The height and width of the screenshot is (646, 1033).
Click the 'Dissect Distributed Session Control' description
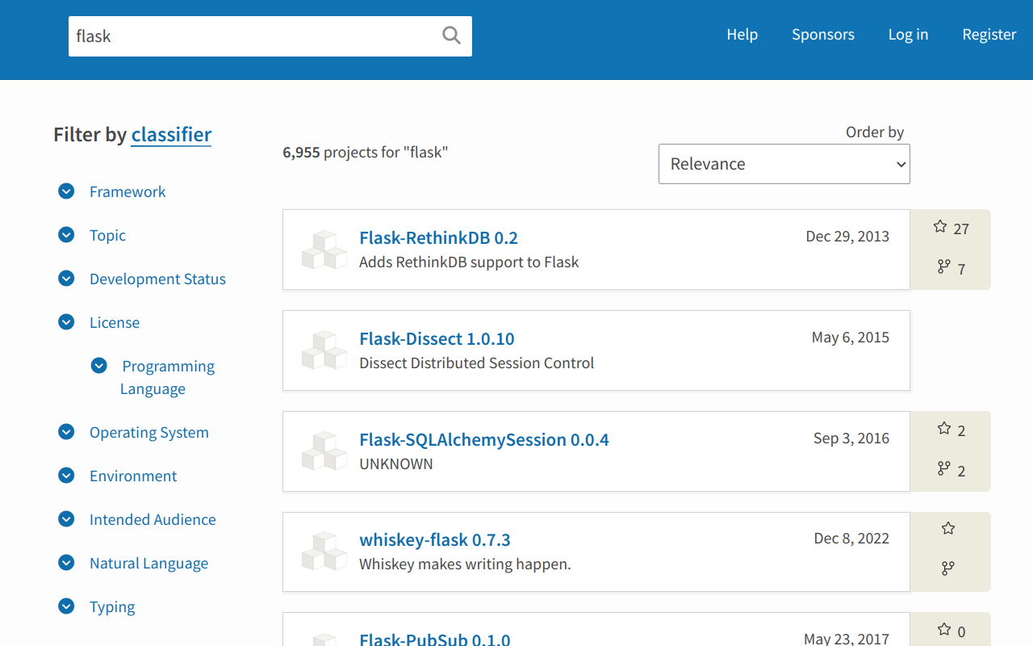coord(476,363)
